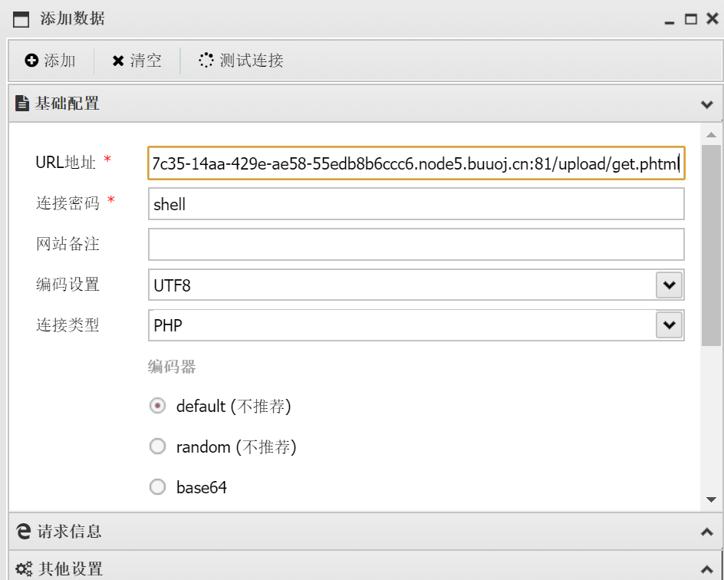Click the PHP combo box text
Screen dimensions: 724x580
tap(168, 325)
